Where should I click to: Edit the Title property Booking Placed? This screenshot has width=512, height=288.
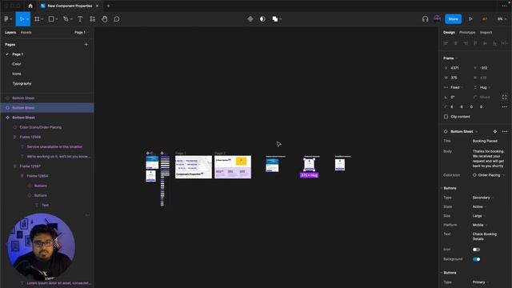click(485, 141)
